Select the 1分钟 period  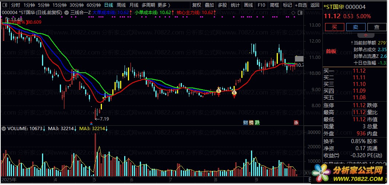[29, 5]
